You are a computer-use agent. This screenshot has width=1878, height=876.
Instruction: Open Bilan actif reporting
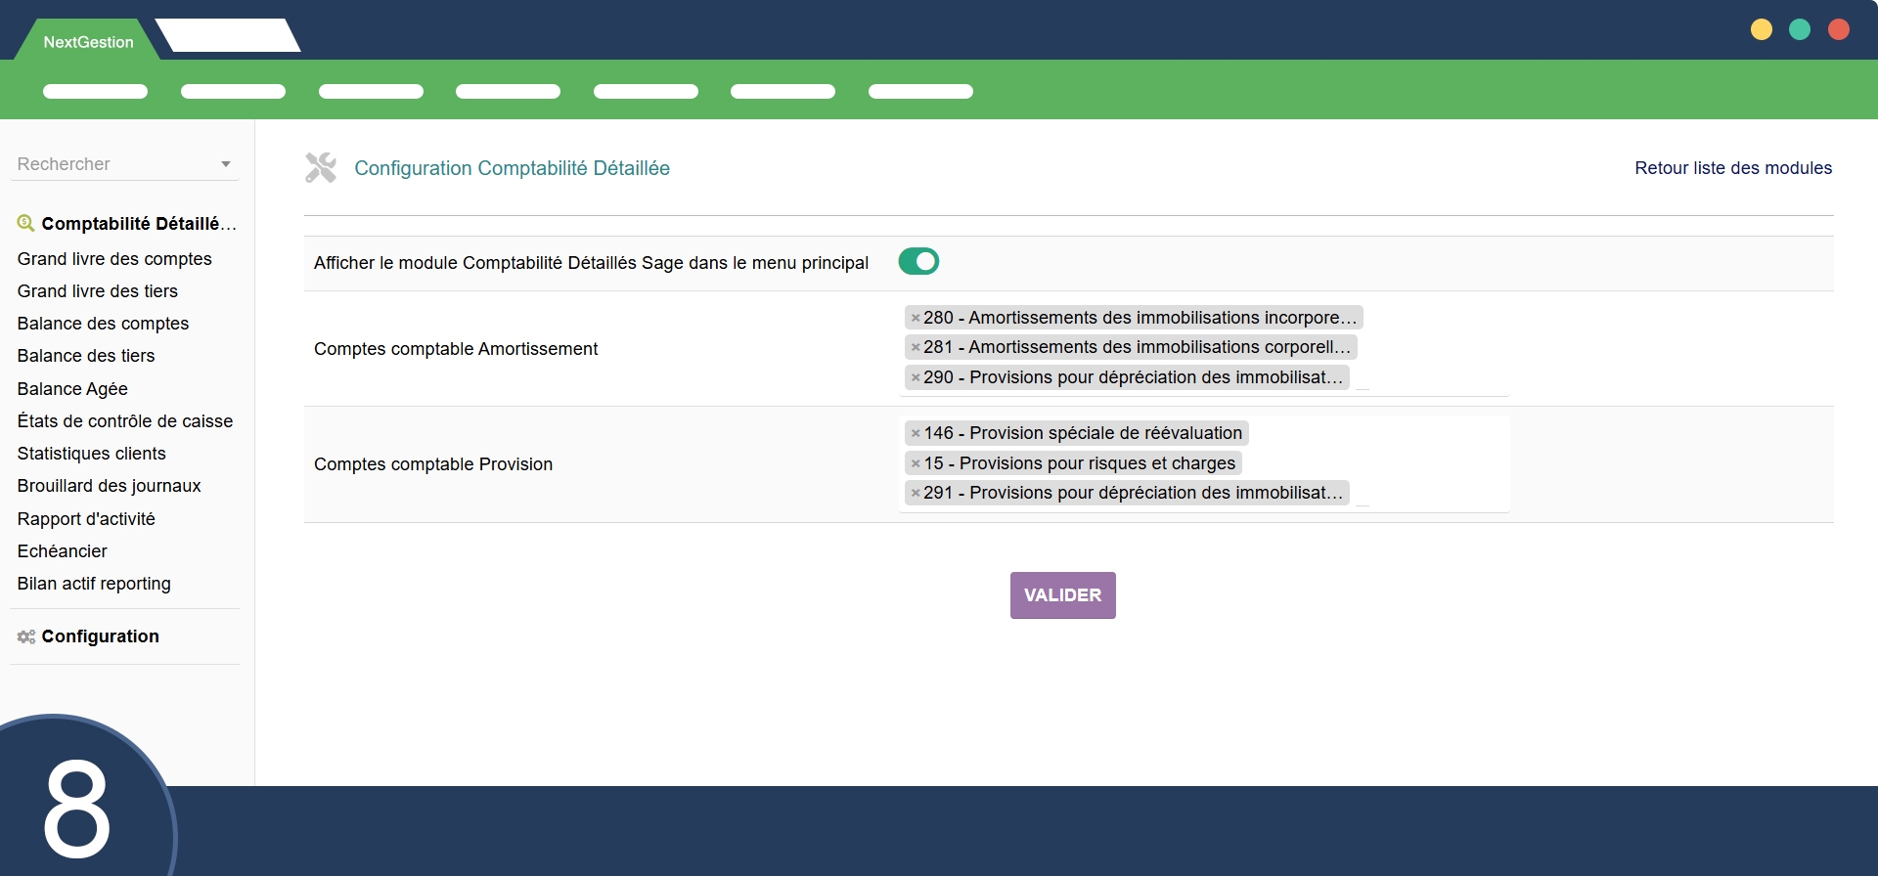click(x=94, y=584)
